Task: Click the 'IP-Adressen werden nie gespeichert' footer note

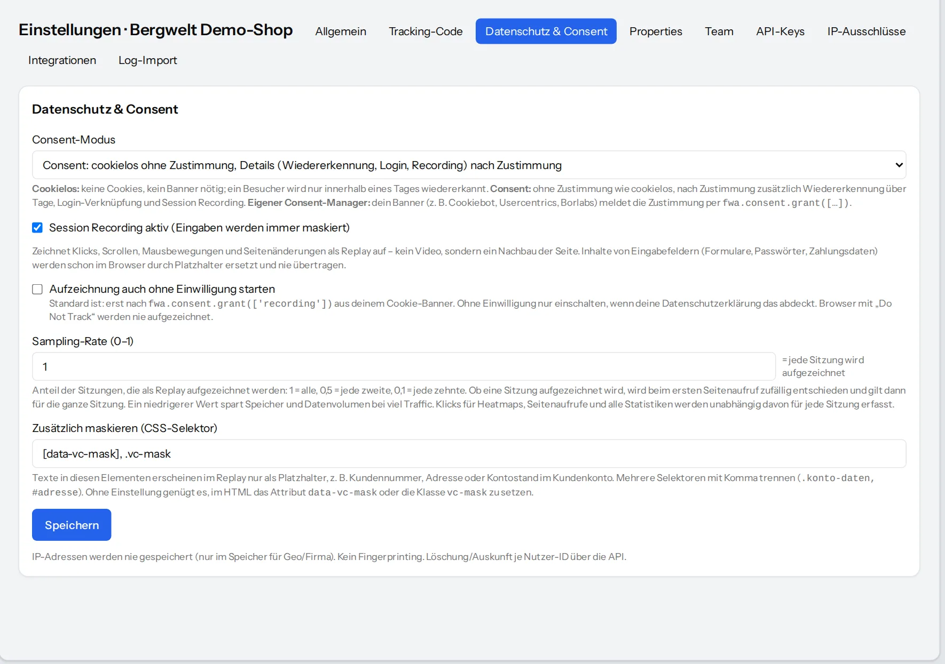Action: point(329,557)
